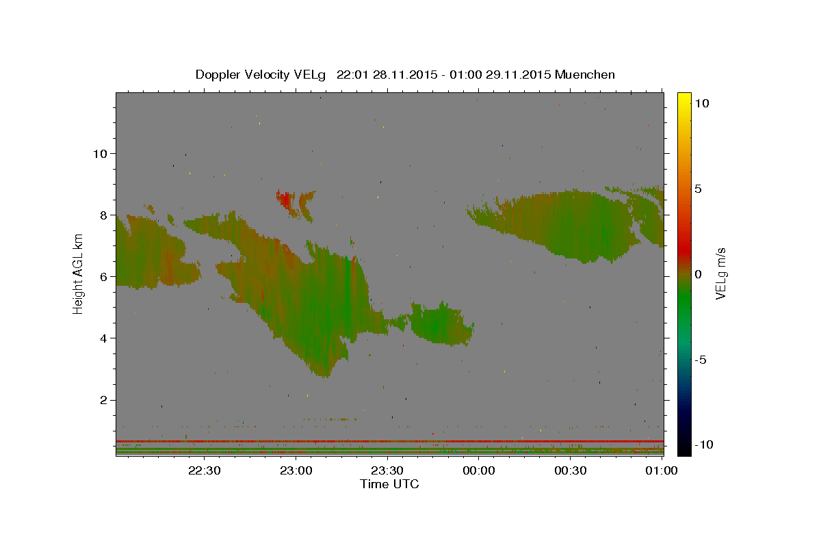821x547 pixels.
Task: Click the red horizontal band near ground
Action: [390, 441]
